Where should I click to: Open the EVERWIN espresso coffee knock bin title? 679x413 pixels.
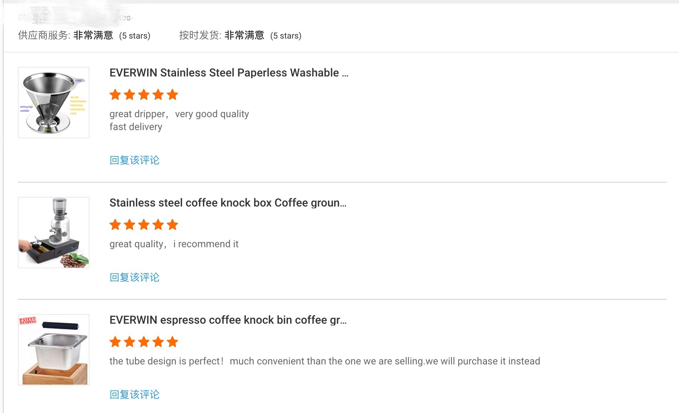228,320
